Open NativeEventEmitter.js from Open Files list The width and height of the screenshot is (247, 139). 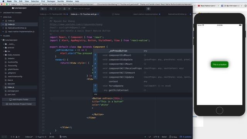(x=17, y=28)
